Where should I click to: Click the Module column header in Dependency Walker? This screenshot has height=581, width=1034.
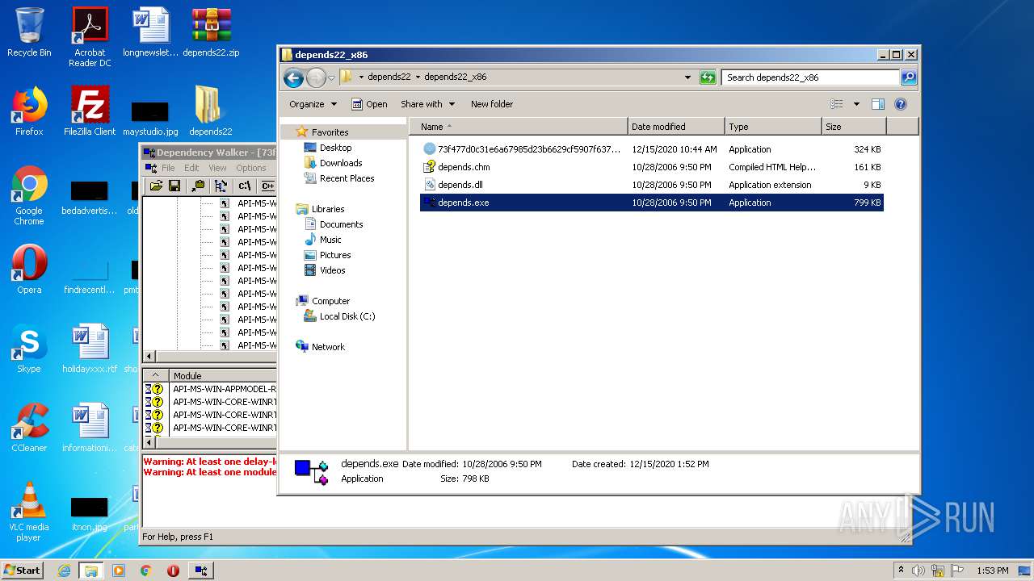point(223,376)
